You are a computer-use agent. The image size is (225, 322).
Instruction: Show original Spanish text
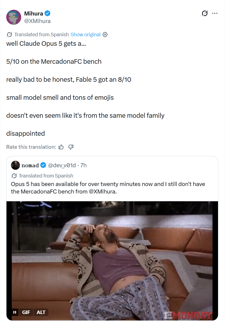[86, 34]
